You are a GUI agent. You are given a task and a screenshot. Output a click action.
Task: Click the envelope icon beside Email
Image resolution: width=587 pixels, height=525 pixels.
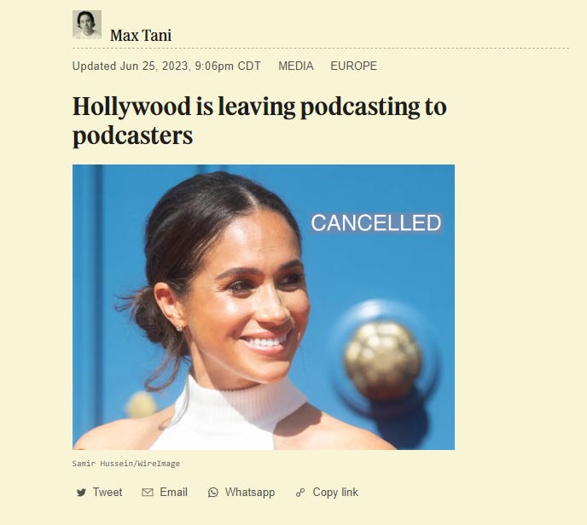[x=148, y=493]
